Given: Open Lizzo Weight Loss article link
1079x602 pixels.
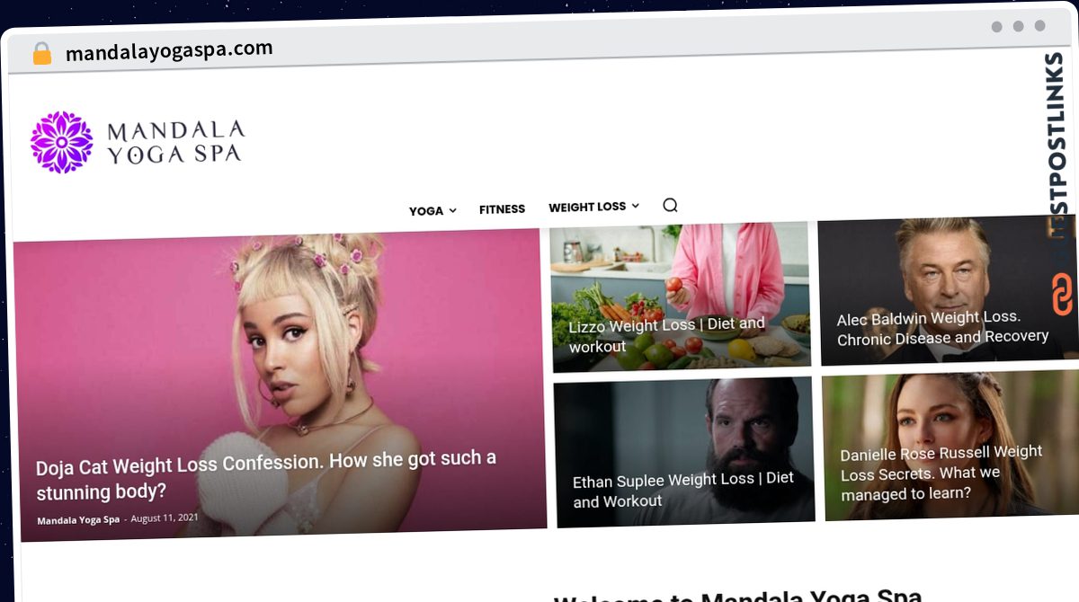Looking at the screenshot, I should tap(666, 334).
